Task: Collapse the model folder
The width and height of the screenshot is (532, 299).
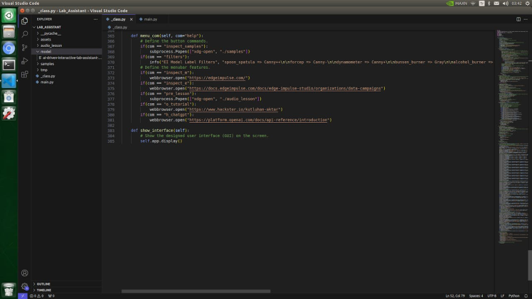Action: (x=45, y=52)
